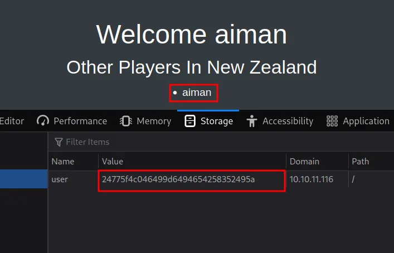394x253 pixels.
Task: Sort by the Value column header
Action: pyautogui.click(x=113, y=162)
